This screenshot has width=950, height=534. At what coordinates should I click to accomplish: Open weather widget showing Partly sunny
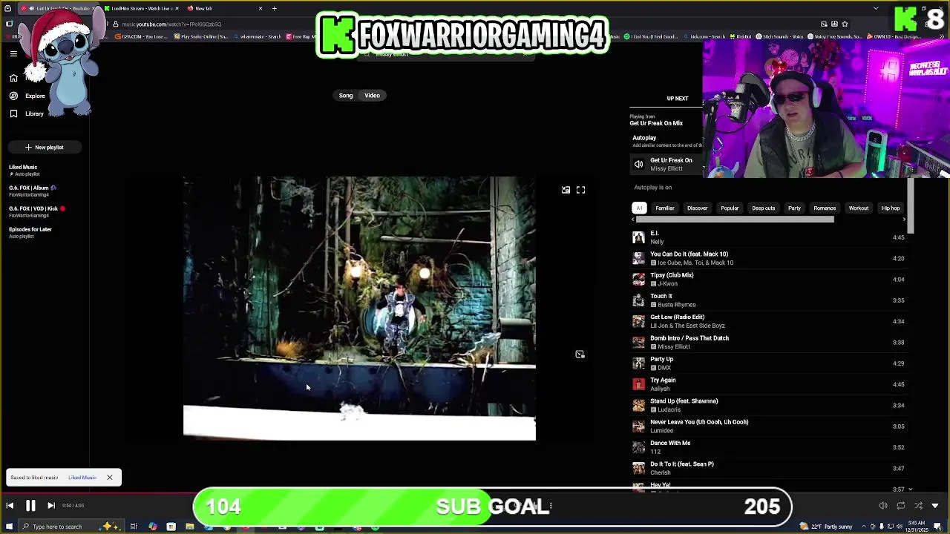(x=826, y=527)
